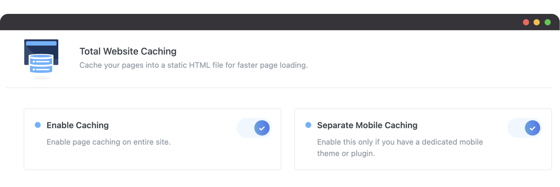Click the red window control dot
The height and width of the screenshot is (187, 560).
coord(526,22)
